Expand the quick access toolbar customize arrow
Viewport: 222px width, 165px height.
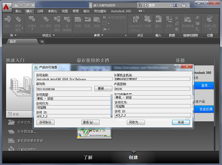point(33,6)
